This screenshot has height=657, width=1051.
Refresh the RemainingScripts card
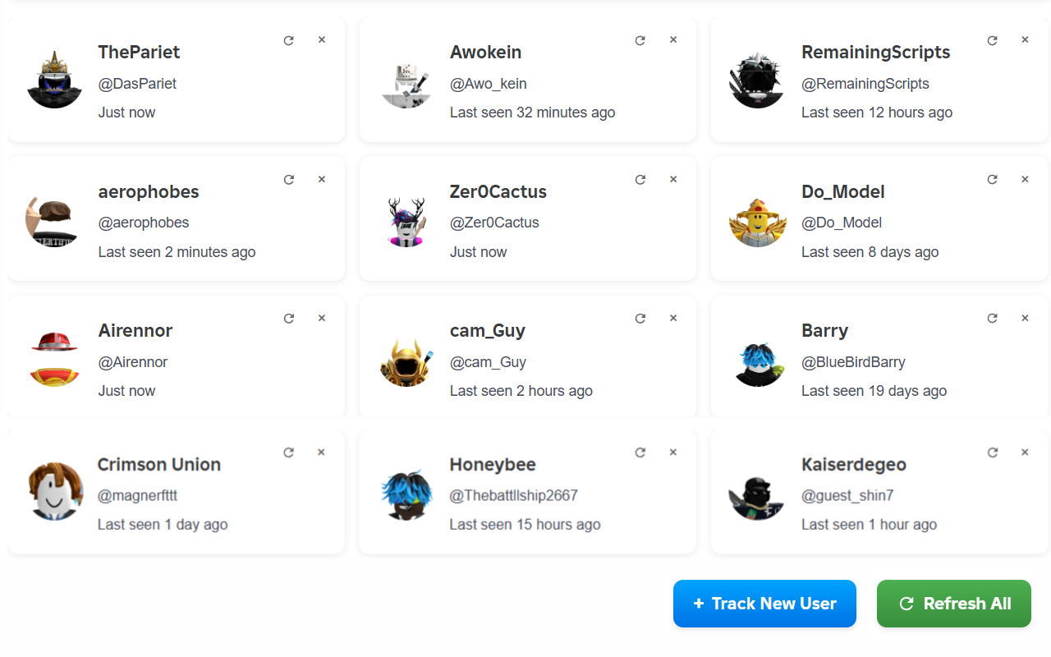click(992, 40)
